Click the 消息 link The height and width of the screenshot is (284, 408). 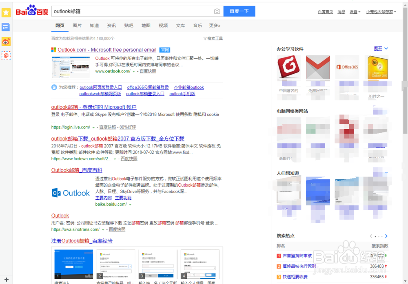[341, 12]
